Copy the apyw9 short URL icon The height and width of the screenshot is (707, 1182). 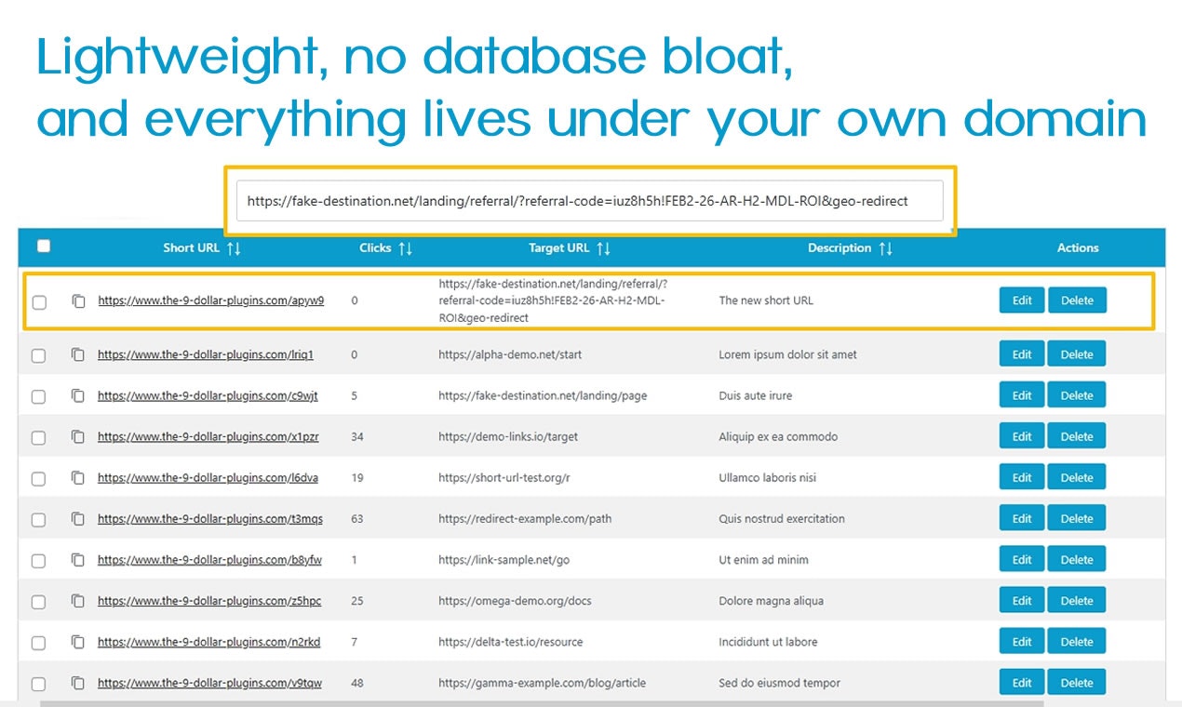tap(78, 301)
